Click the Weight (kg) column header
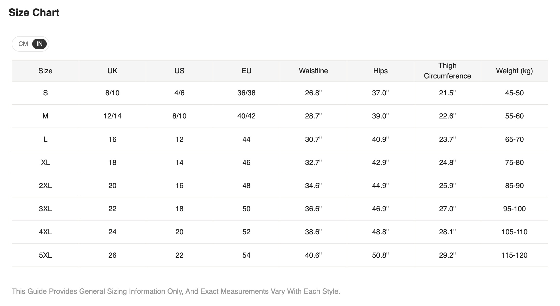This screenshot has width=560, height=306. 515,71
